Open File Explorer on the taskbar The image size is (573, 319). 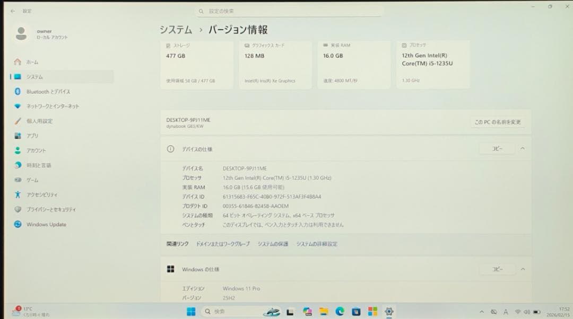[324, 312]
